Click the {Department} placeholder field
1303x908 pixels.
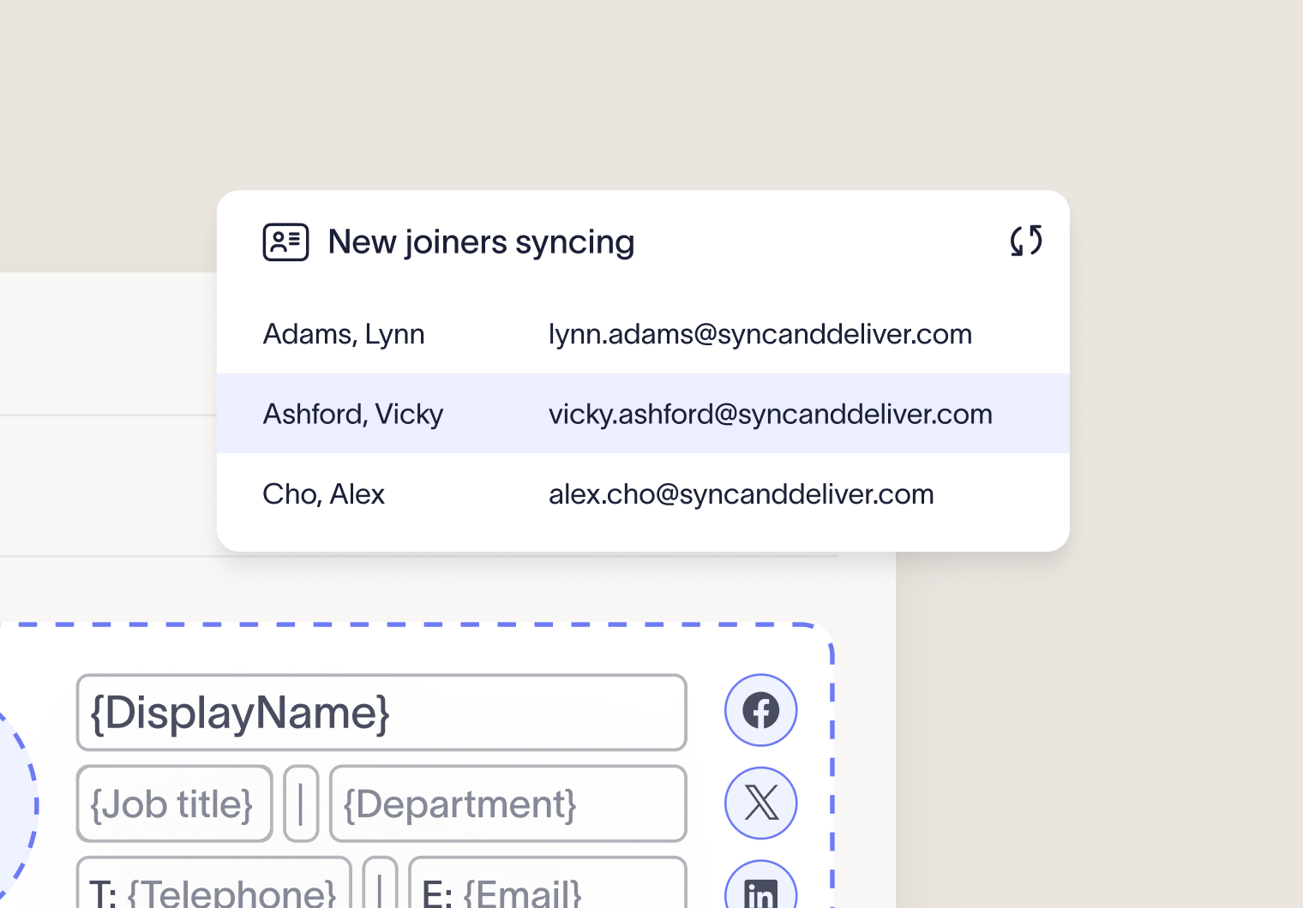[x=507, y=803]
